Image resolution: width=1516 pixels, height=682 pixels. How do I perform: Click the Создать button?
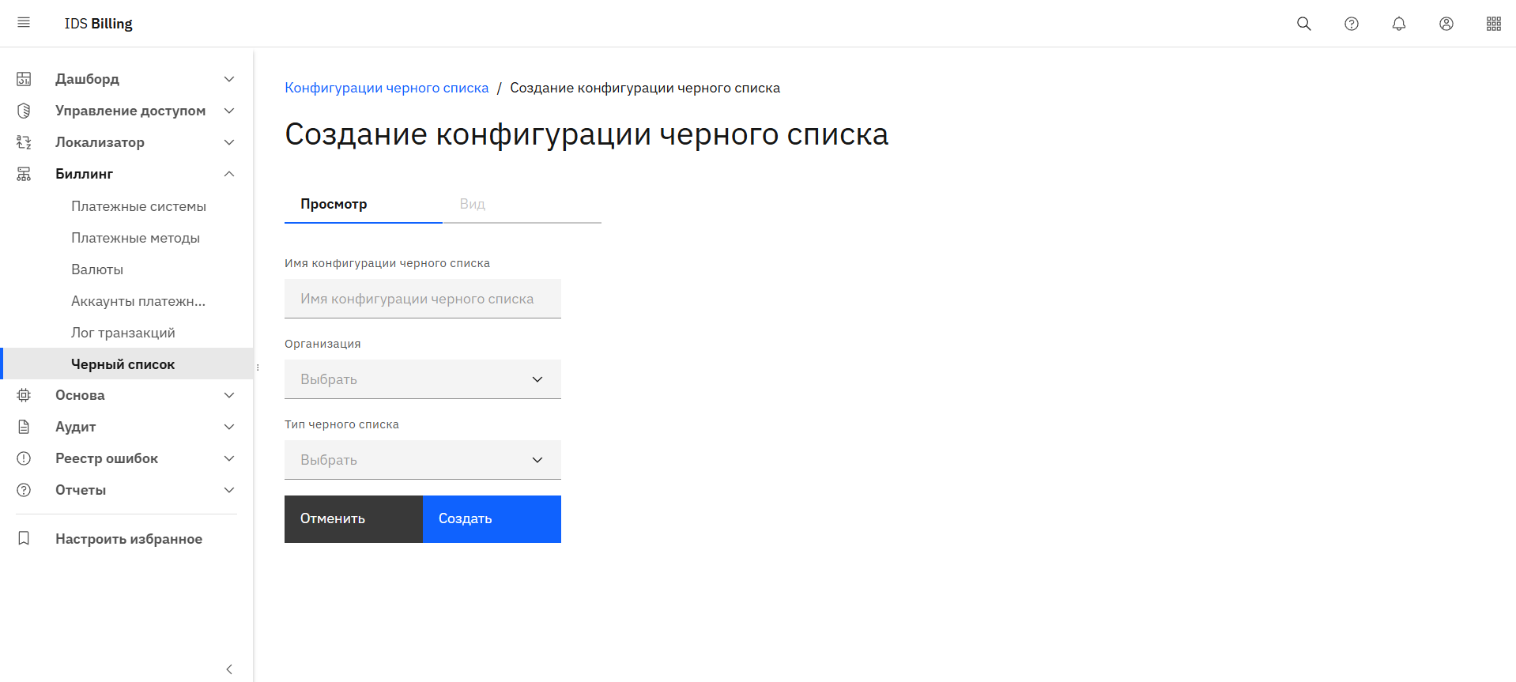492,519
